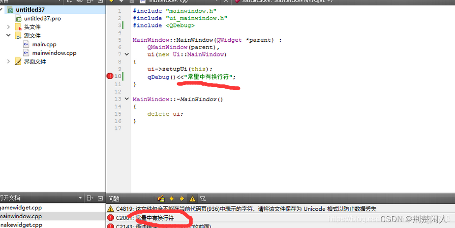Open the 打开文档 panel dropdown arrow
The width and height of the screenshot is (455, 228).
click(80, 198)
